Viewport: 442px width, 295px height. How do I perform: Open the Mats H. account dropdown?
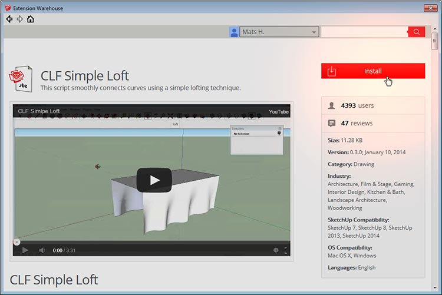(x=279, y=32)
